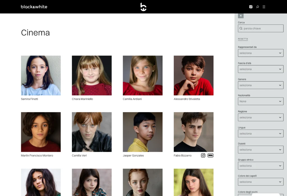Expand the Genere dropdown
This screenshot has height=196, width=287.
(x=261, y=85)
